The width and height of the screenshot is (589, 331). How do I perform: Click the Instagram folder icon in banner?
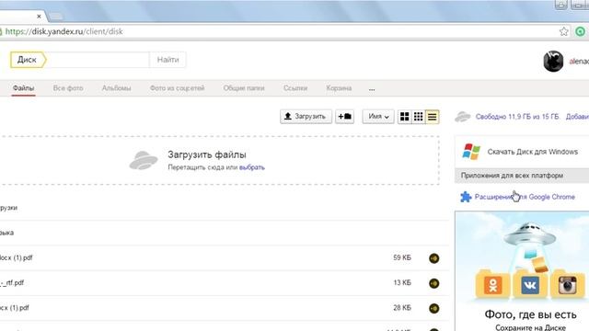click(567, 284)
